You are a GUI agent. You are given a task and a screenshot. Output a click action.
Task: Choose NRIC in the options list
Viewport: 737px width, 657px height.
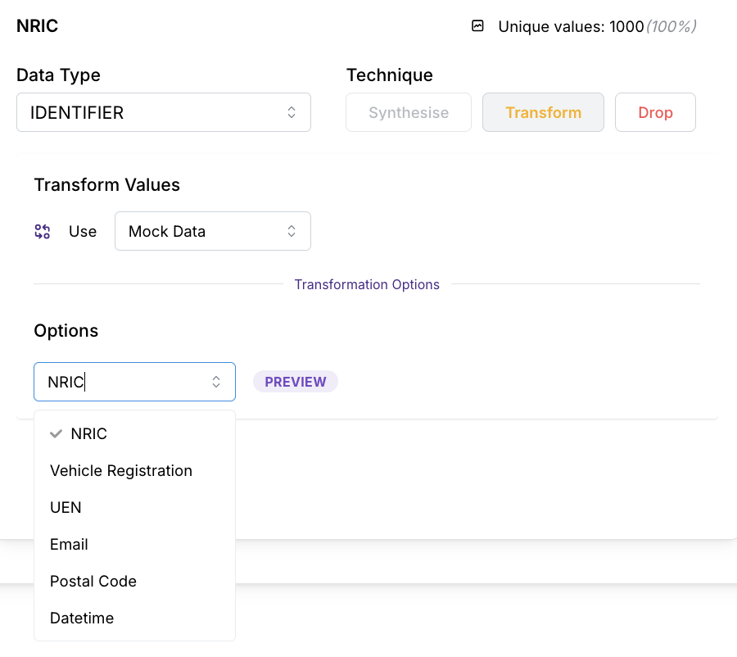pos(134,433)
